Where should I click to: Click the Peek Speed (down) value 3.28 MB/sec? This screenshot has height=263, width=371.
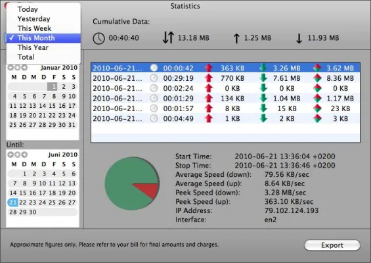pyautogui.click(x=286, y=193)
